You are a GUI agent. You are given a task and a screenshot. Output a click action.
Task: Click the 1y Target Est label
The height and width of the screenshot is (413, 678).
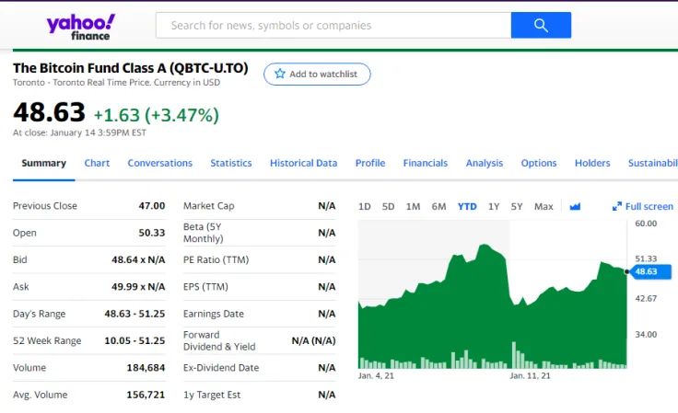pyautogui.click(x=212, y=395)
